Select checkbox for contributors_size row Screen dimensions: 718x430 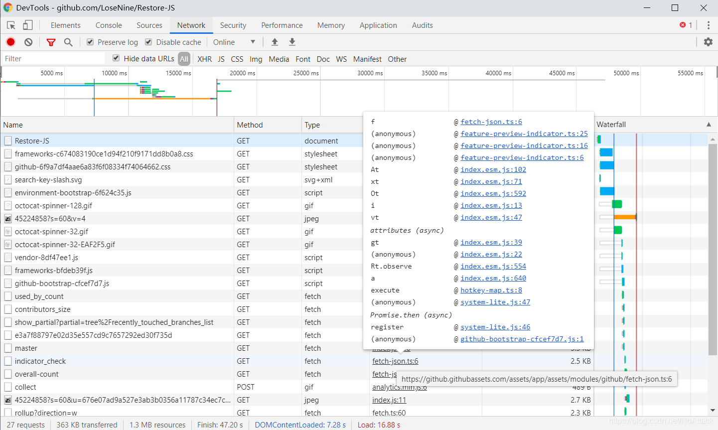pos(8,309)
